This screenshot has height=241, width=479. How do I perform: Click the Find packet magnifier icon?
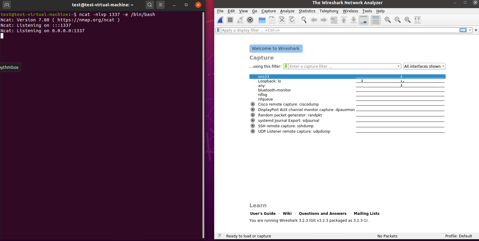pos(304,20)
